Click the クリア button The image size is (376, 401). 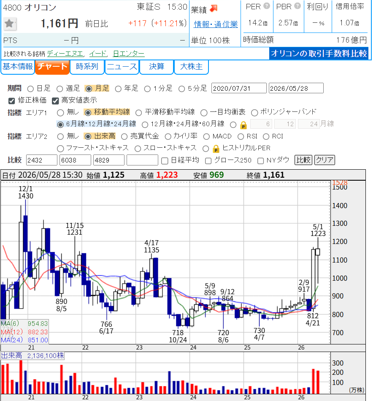click(325, 160)
